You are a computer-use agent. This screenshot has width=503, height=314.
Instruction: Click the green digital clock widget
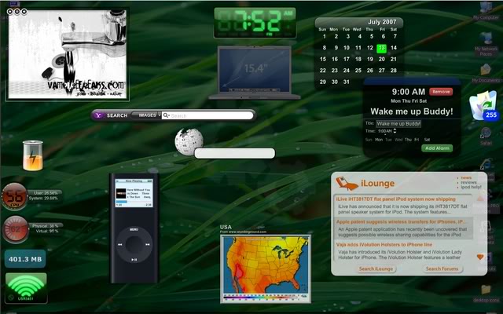click(255, 23)
